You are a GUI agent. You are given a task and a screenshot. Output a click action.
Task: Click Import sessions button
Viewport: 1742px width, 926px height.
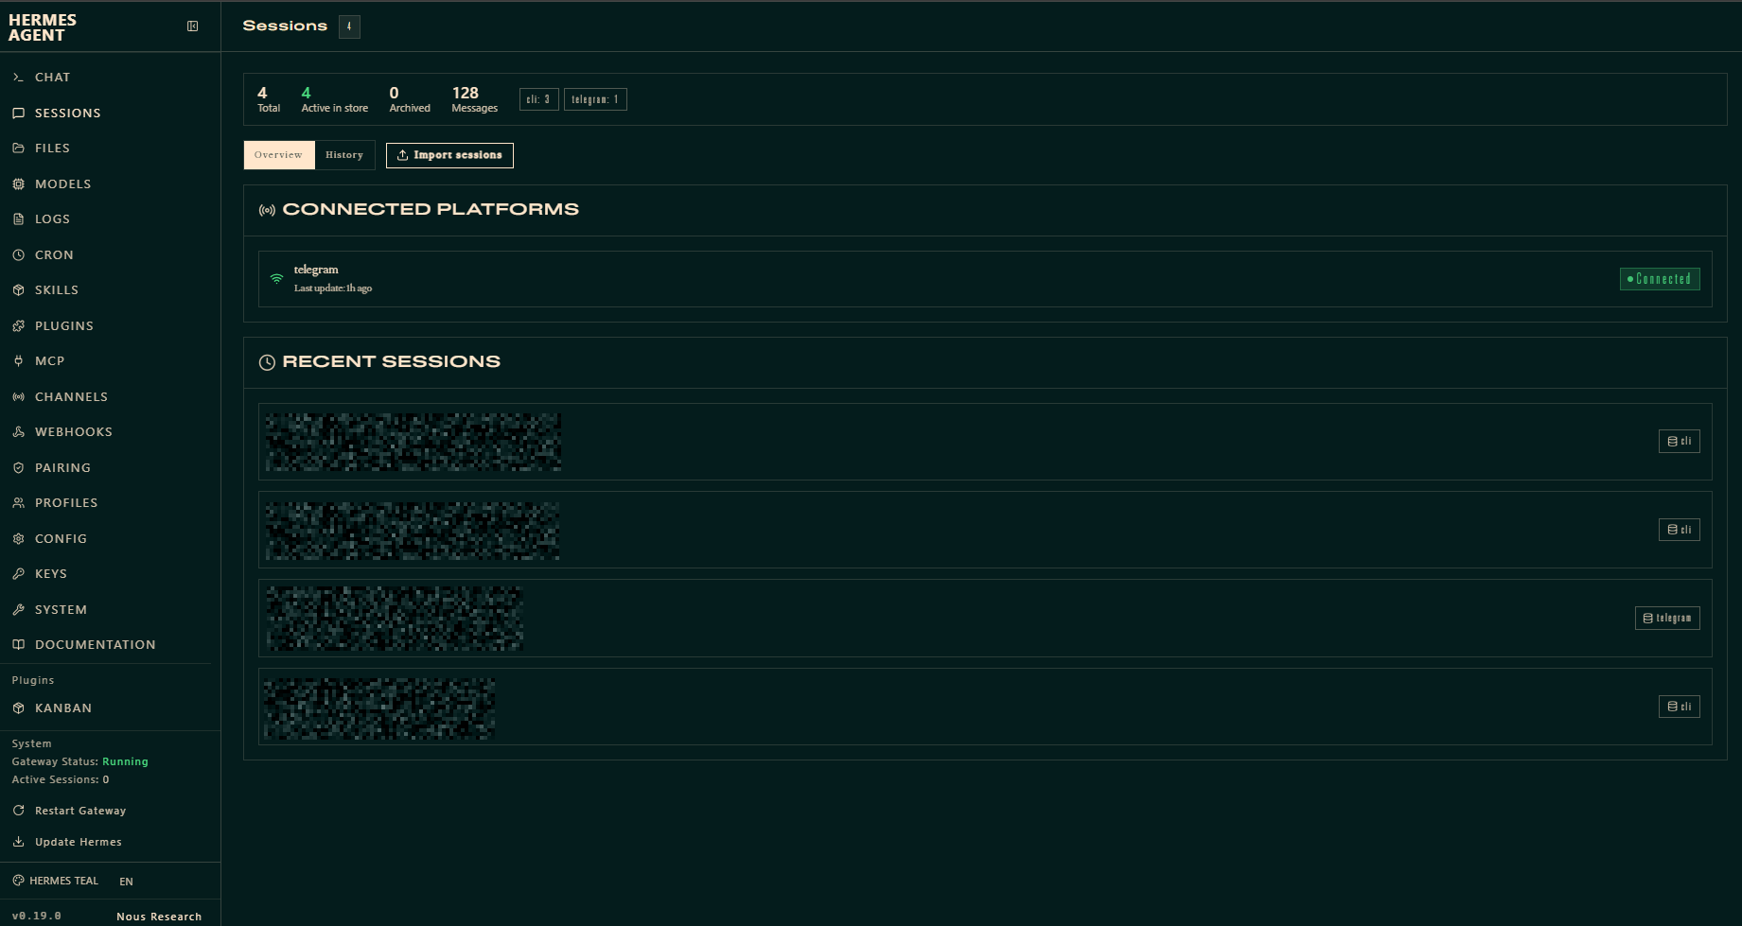pos(449,155)
